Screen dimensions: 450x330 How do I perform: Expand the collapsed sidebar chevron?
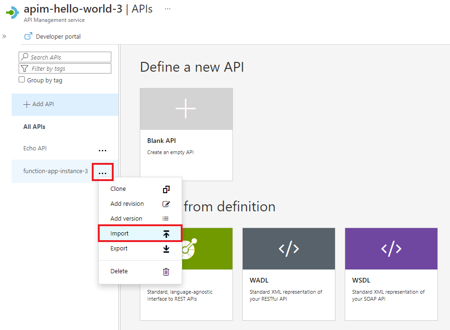pyautogui.click(x=5, y=36)
